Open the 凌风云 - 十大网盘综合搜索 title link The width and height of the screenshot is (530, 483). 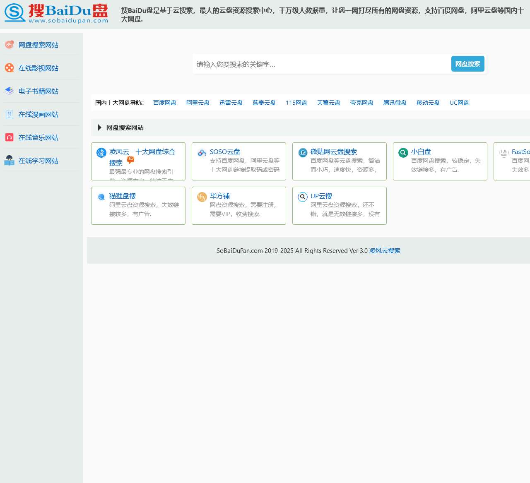pos(142,157)
